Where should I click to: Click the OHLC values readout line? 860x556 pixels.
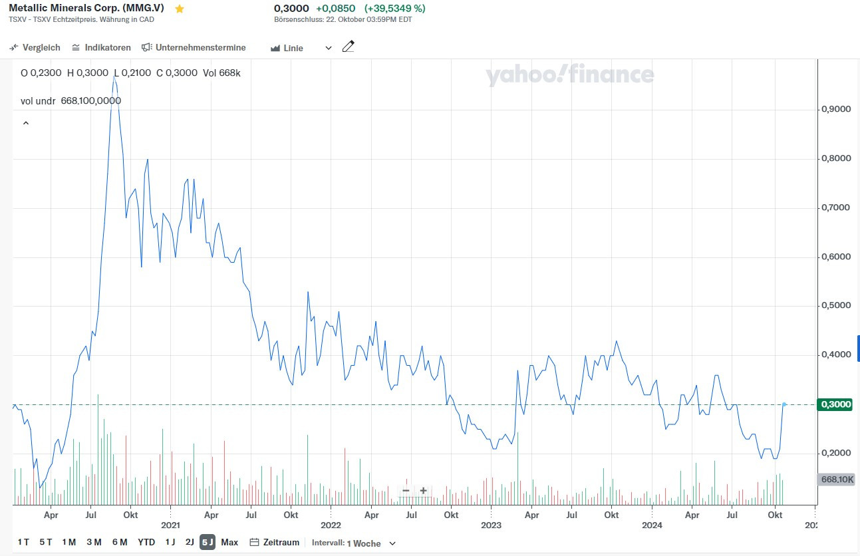(130, 72)
